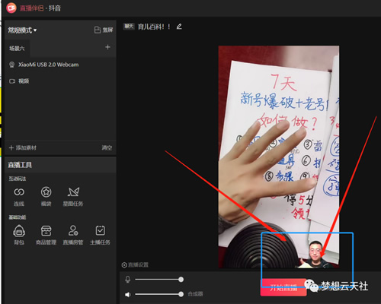This screenshot has width=381, height=304.
Task: Open 商品管理 product management
Action: (x=46, y=235)
